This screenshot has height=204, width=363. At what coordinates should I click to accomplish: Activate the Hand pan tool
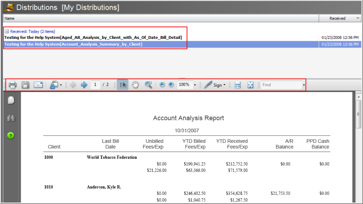(x=135, y=85)
